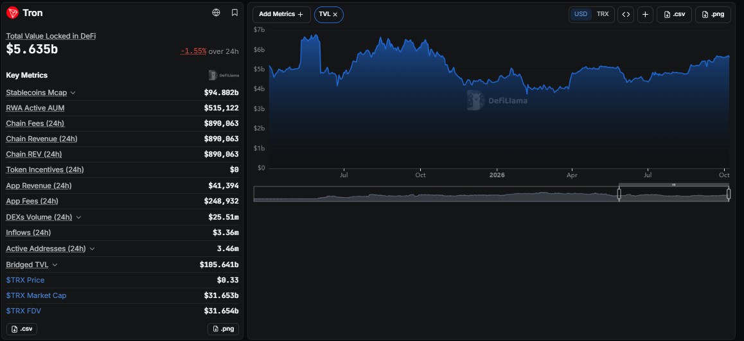Image resolution: width=744 pixels, height=341 pixels.
Task: Click App Fees (24h) label
Action: pos(32,201)
